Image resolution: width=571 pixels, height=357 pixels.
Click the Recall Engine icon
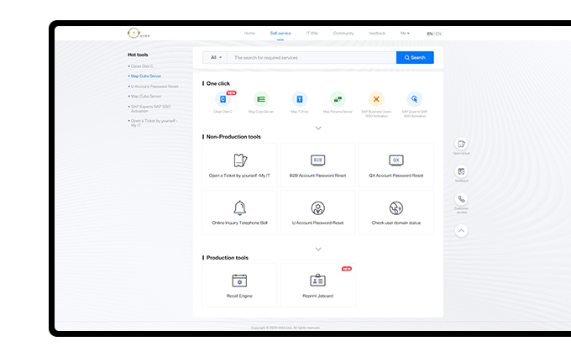pyautogui.click(x=240, y=281)
